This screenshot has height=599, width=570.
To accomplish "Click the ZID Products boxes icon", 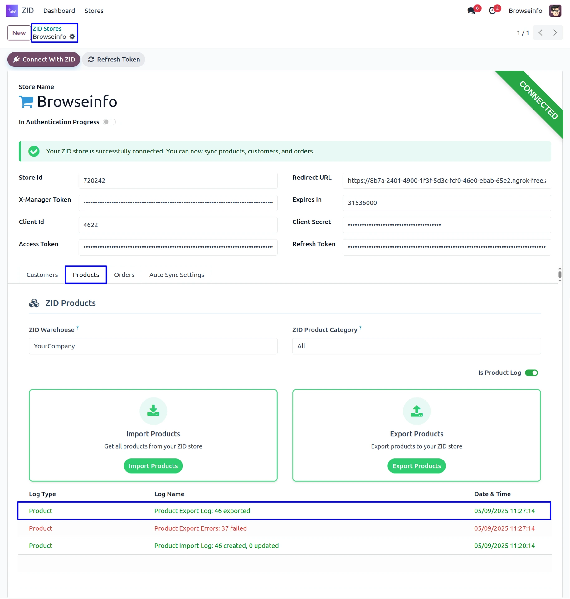I will 34,303.
